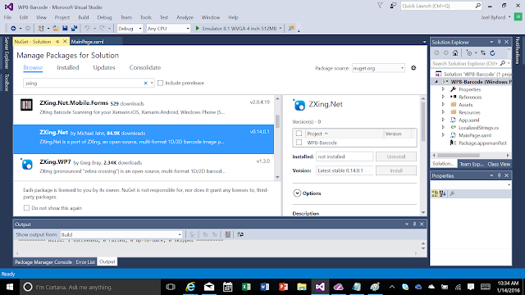Open Internet Explorer from the taskbar
The image size is (525, 295).
[190, 287]
